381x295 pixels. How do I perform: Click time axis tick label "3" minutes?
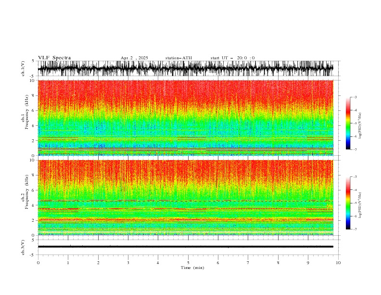128,263
